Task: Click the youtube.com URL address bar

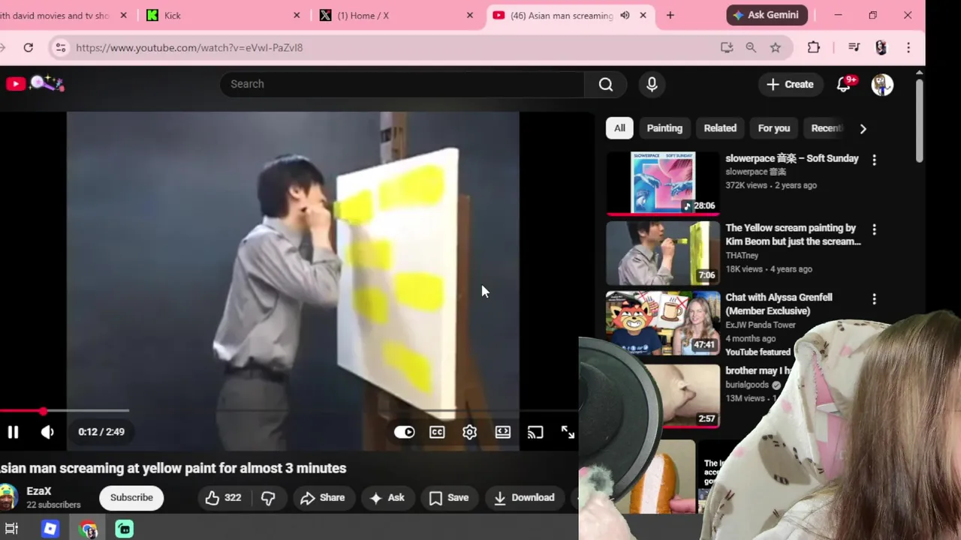Action: pyautogui.click(x=189, y=47)
